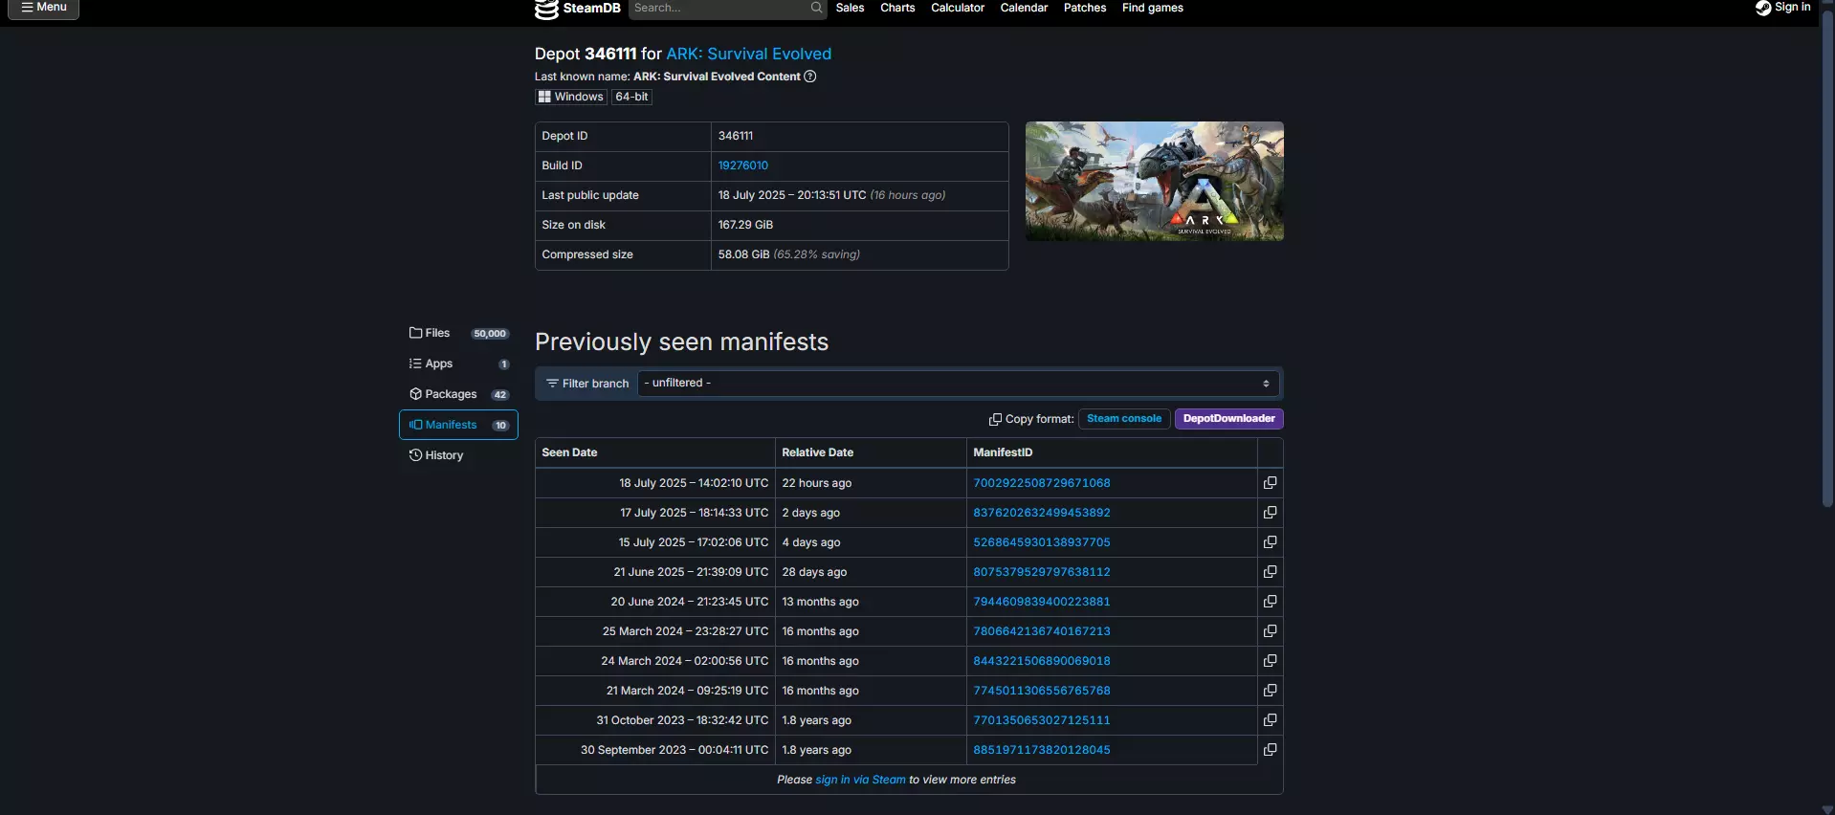Screen dimensions: 1835x815
Task: Copy manifest ID 7701350653027125111 with its copy icon
Action: point(1270,720)
